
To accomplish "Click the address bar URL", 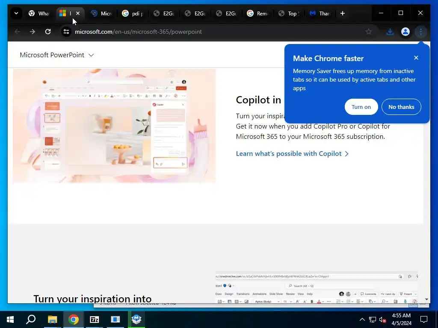I will (x=138, y=32).
